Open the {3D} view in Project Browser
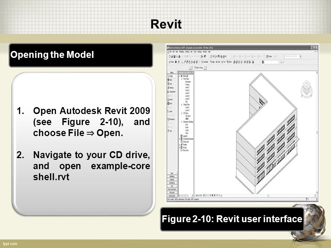The image size is (331, 248). click(x=187, y=119)
